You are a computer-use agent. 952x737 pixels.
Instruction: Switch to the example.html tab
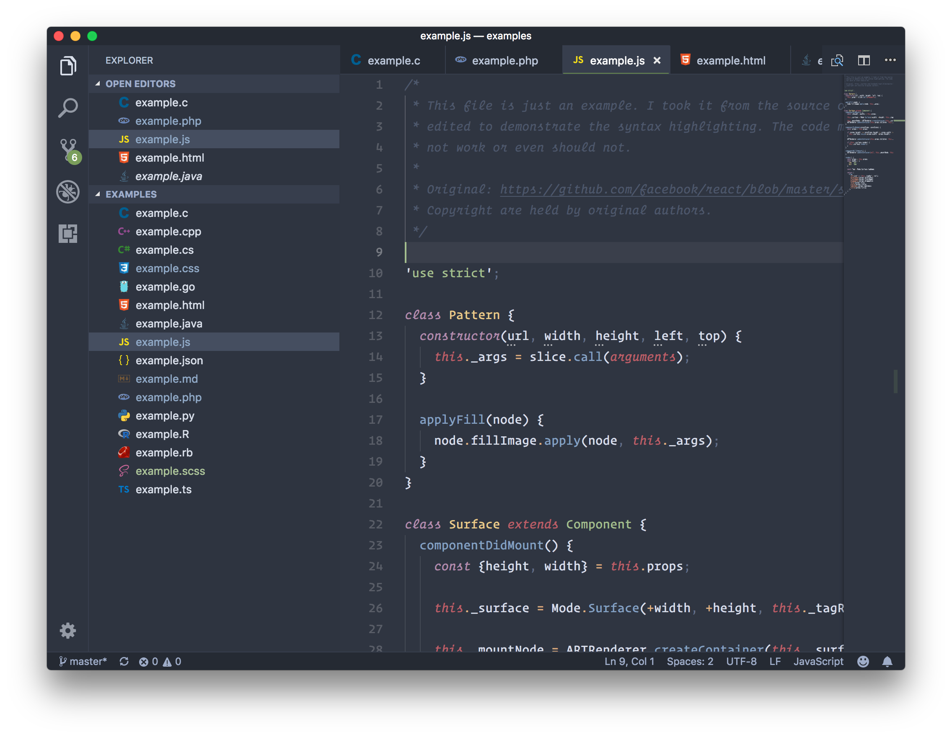click(730, 61)
